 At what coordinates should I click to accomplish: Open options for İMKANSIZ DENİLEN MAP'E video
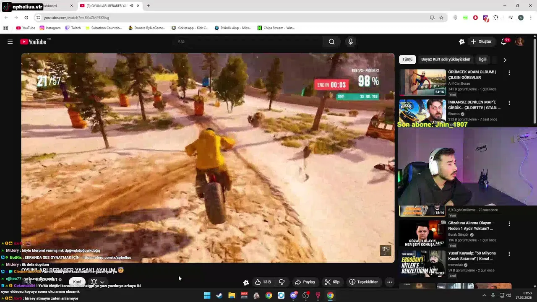pos(509,103)
